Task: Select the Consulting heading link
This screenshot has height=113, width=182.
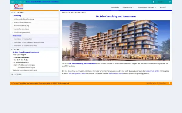Action: point(17,16)
